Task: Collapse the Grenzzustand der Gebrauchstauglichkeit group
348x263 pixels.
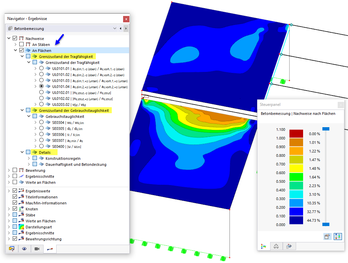Action: 22,111
